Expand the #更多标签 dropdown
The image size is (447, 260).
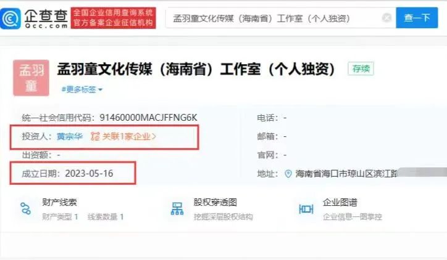(x=82, y=89)
